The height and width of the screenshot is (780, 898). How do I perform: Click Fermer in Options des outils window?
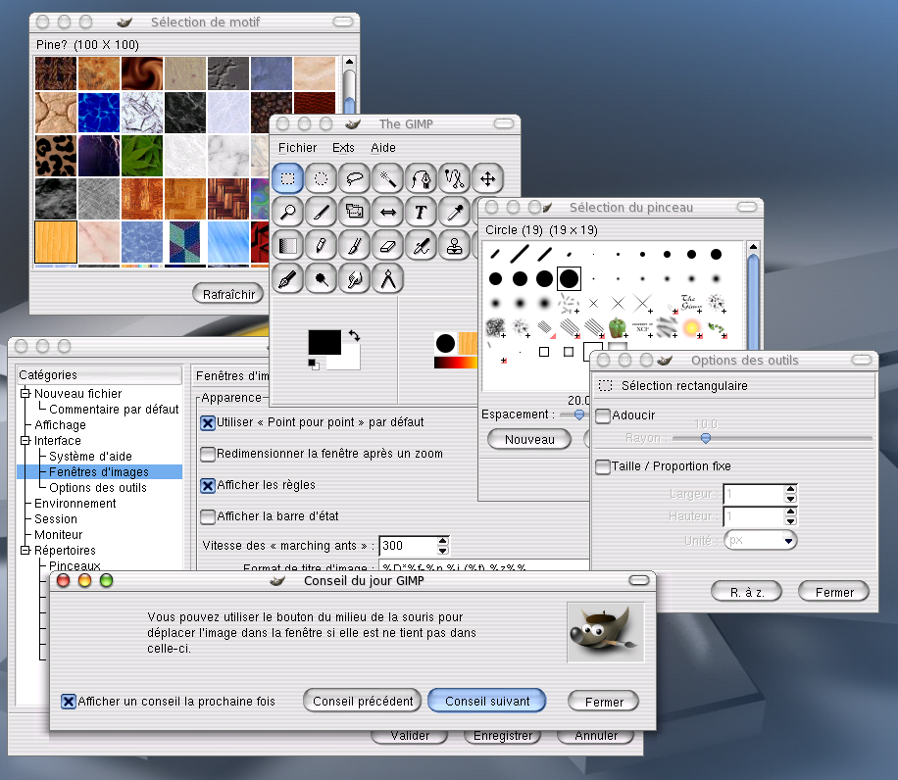click(x=834, y=592)
